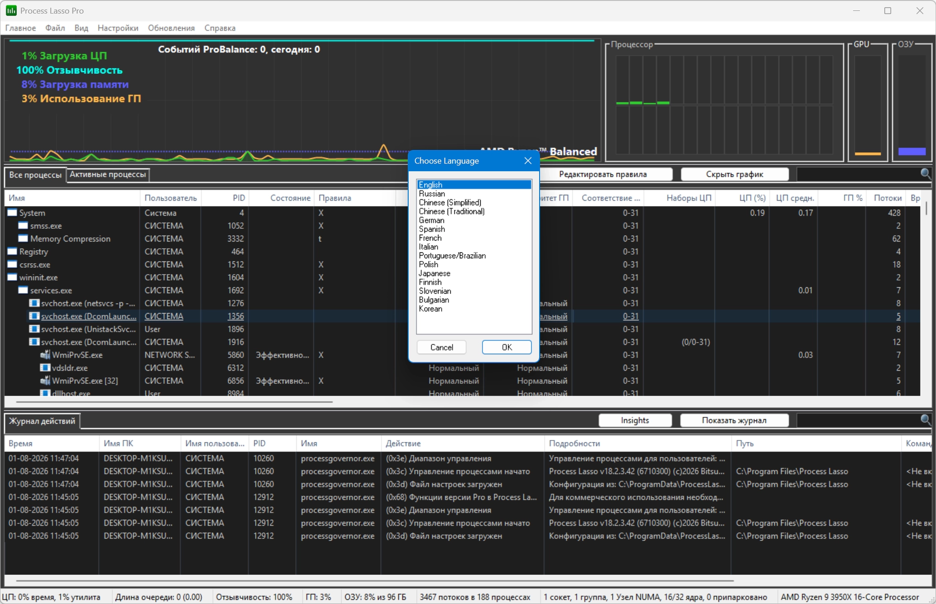Click the search magnifier icon beside action log
This screenshot has height=604, width=936.
pyautogui.click(x=926, y=420)
